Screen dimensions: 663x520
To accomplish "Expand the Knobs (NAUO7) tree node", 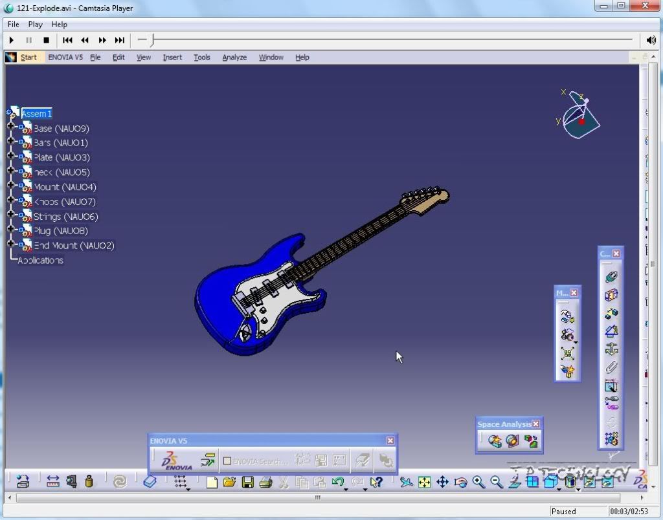I will pyautogui.click(x=10, y=199).
